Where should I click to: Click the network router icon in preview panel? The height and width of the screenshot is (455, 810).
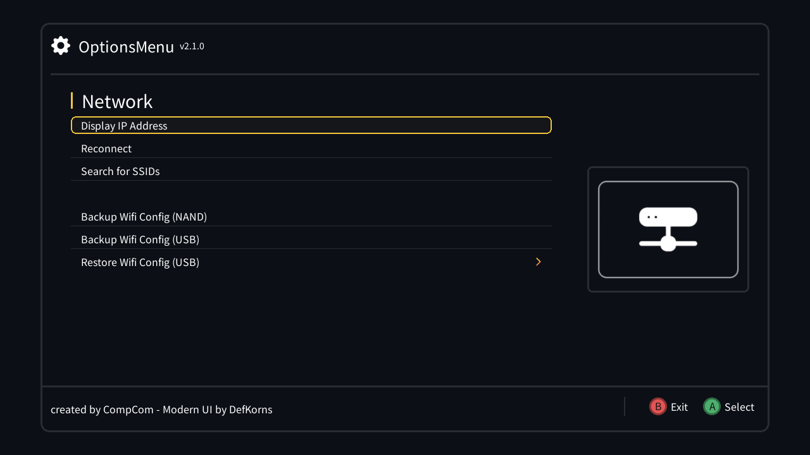pos(668,229)
